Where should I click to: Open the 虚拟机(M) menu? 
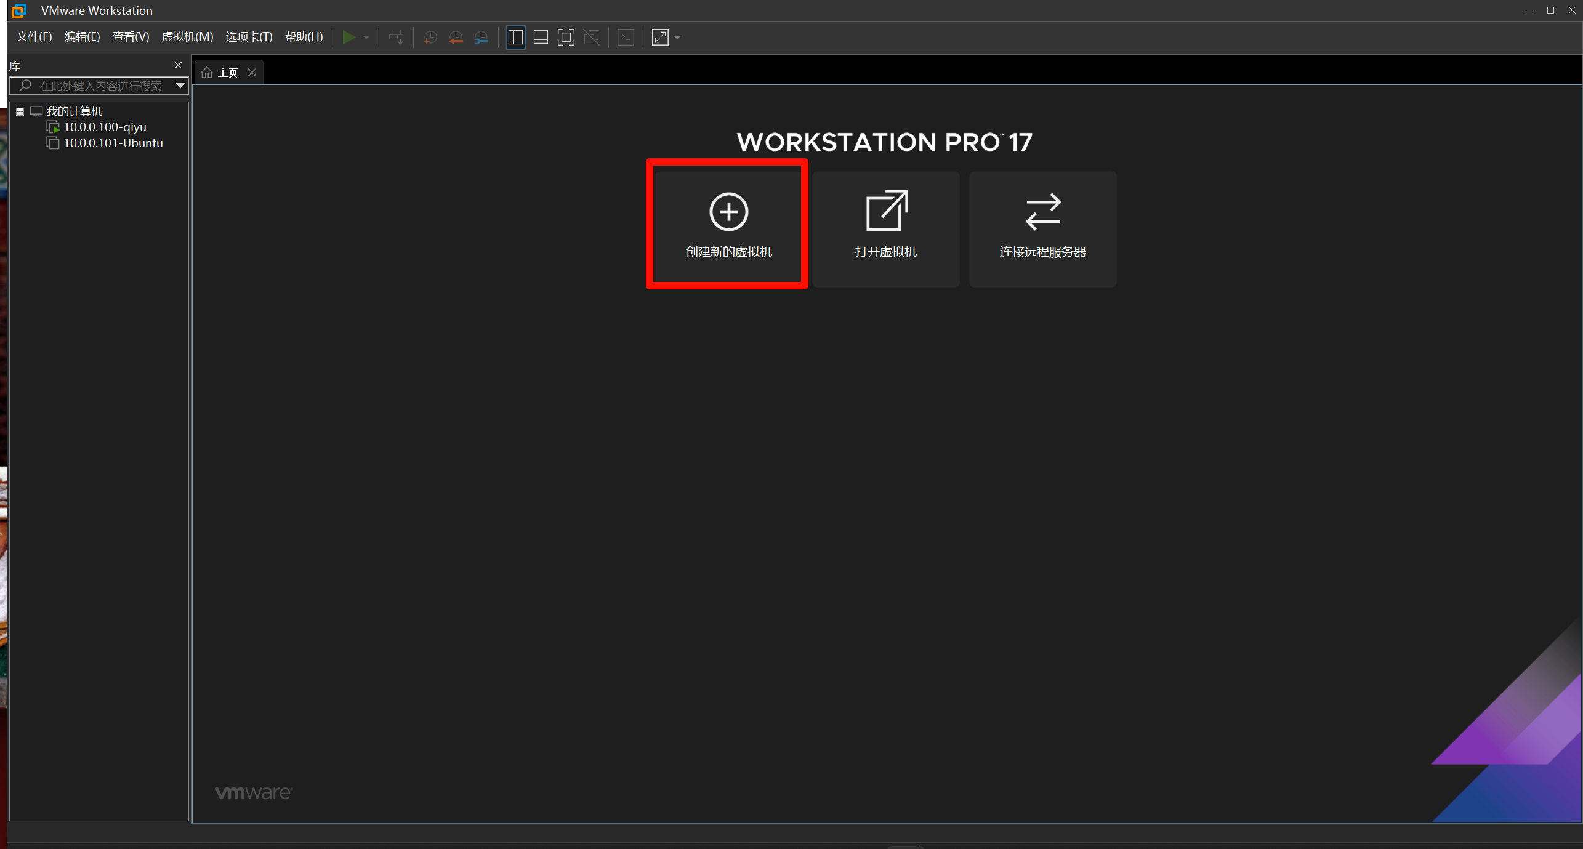click(x=187, y=36)
